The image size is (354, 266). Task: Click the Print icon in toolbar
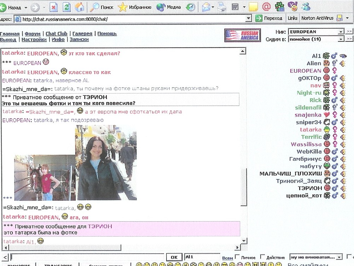pos(222,7)
